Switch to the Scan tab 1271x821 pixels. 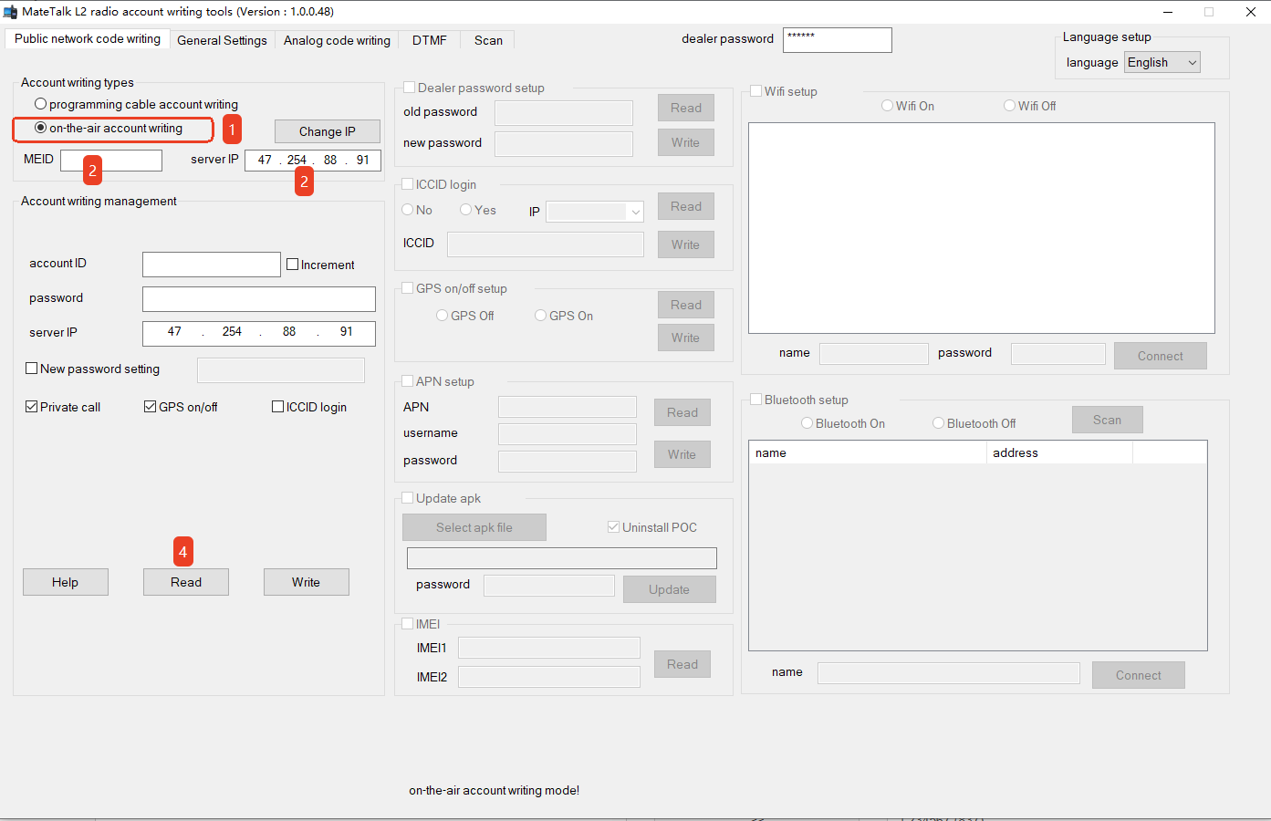487,40
